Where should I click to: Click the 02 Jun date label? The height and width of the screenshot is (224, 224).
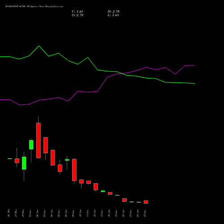[x=37, y=213]
